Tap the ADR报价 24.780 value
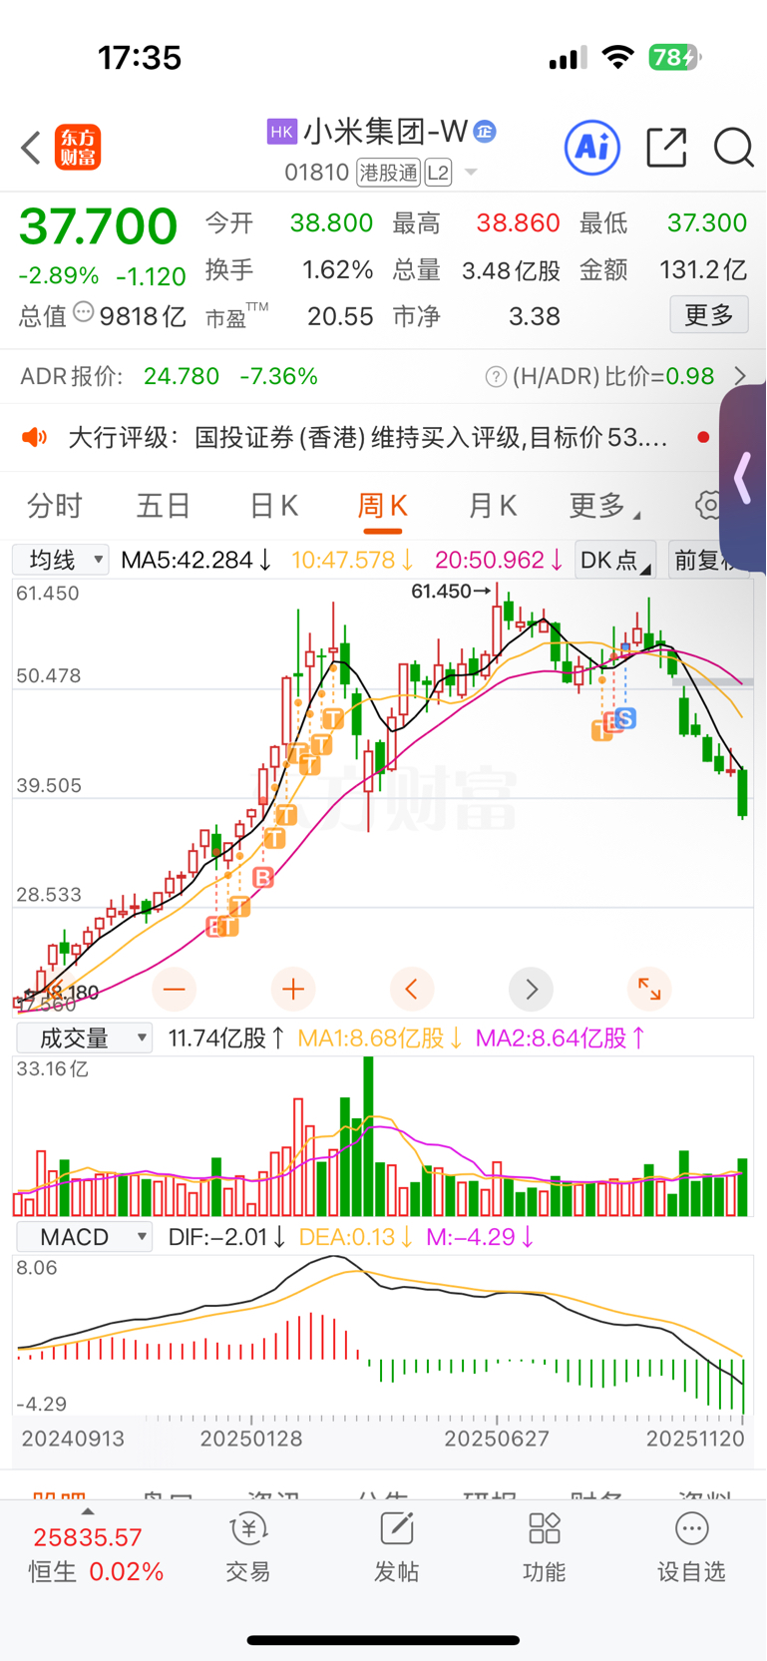767x1661 pixels. point(182,376)
